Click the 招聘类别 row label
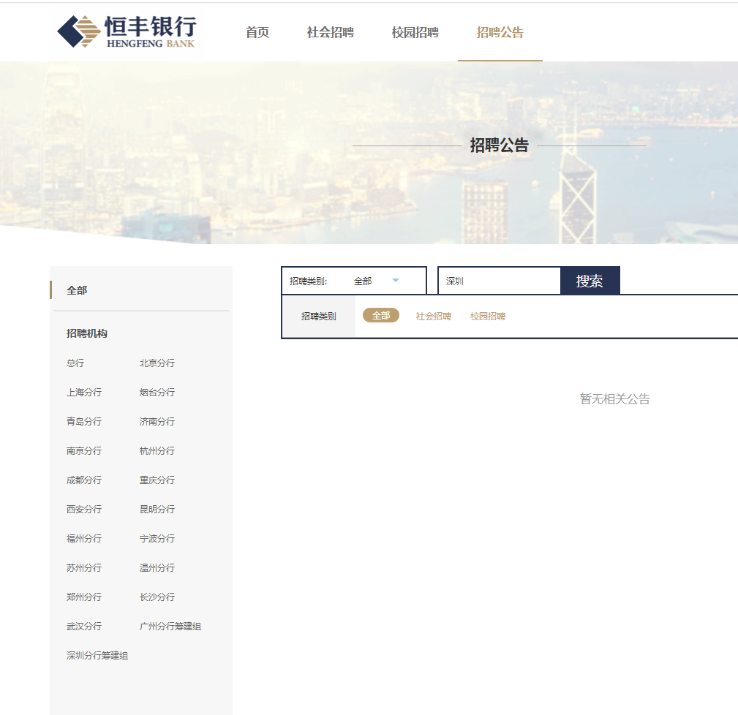738x715 pixels. [319, 316]
